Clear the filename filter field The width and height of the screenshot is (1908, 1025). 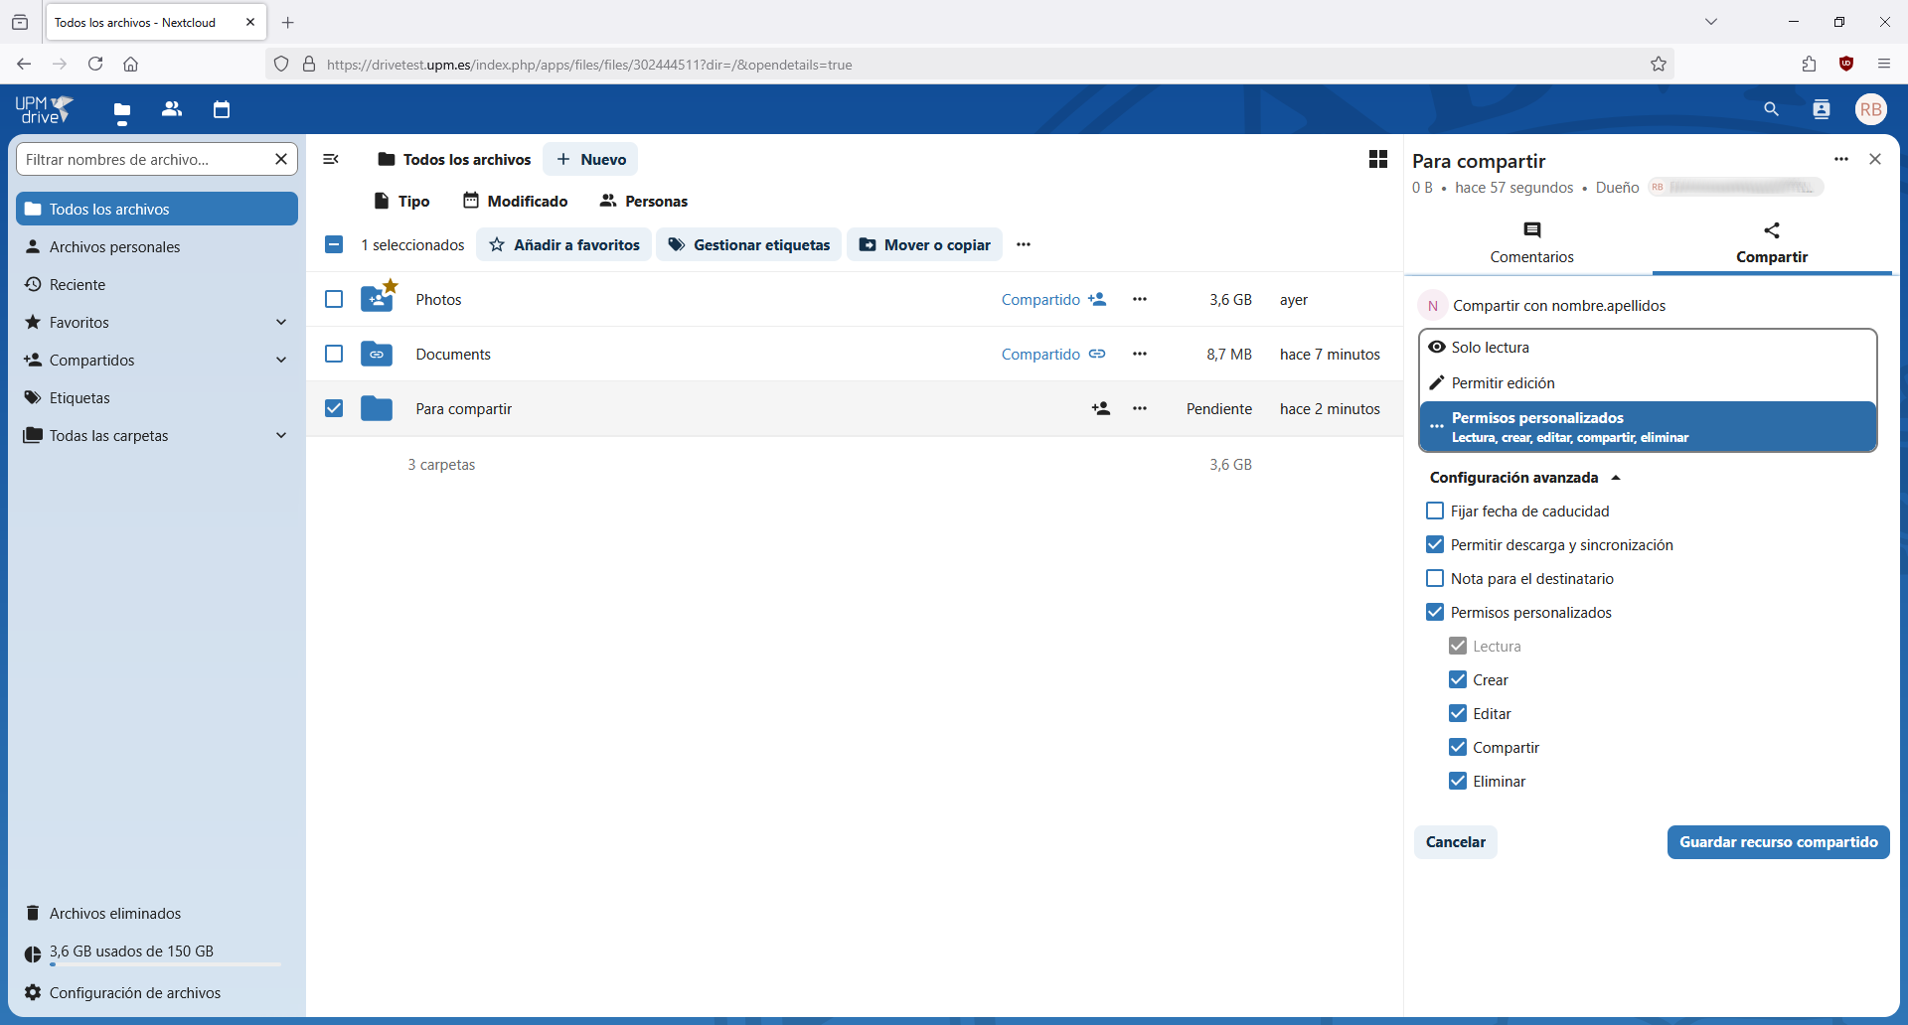coord(281,159)
